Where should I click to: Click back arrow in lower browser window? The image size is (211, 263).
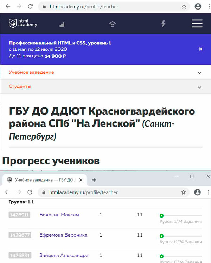tap(7, 192)
